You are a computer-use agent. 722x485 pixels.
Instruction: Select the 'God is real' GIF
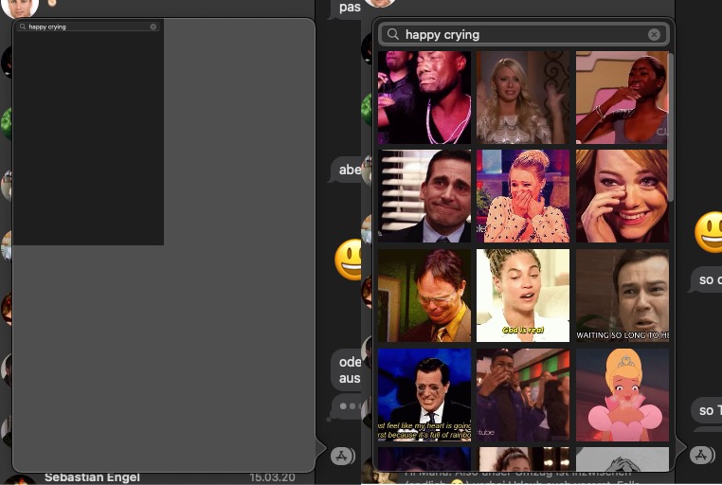(x=523, y=296)
